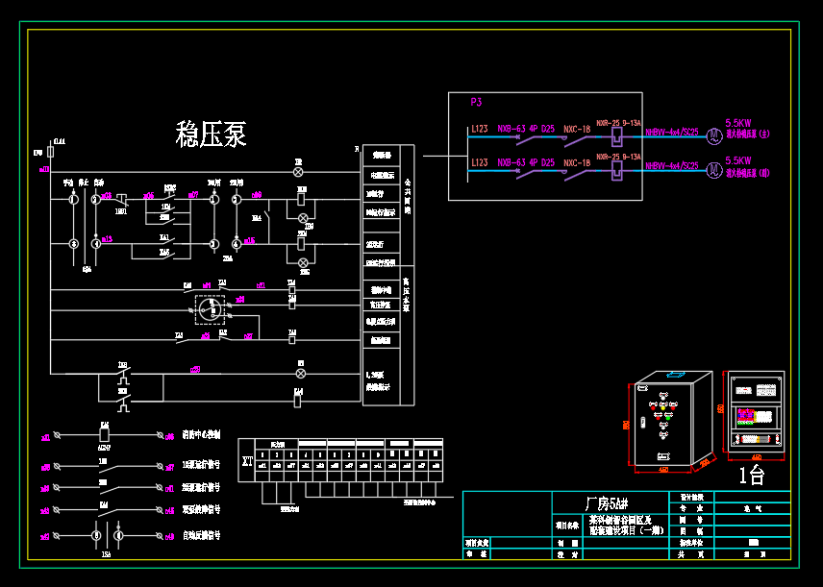Click the NXR-25 thermal relay symbol on top circuit
823x587 pixels.
click(x=616, y=136)
